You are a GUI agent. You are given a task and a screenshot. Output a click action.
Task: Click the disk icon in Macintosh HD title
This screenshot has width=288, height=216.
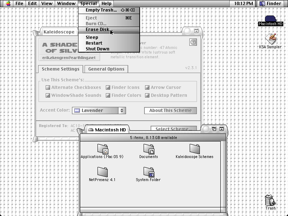pos(91,130)
